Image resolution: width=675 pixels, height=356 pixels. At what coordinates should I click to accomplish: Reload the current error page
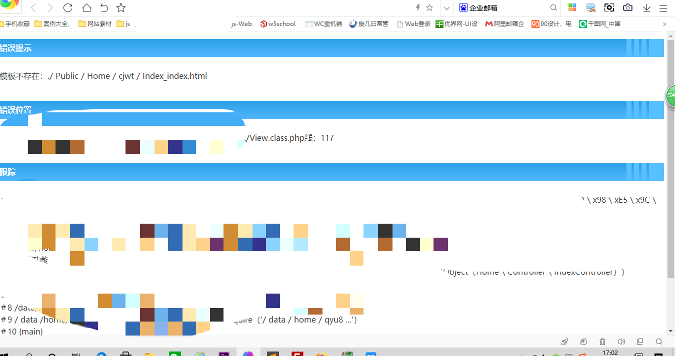[67, 7]
